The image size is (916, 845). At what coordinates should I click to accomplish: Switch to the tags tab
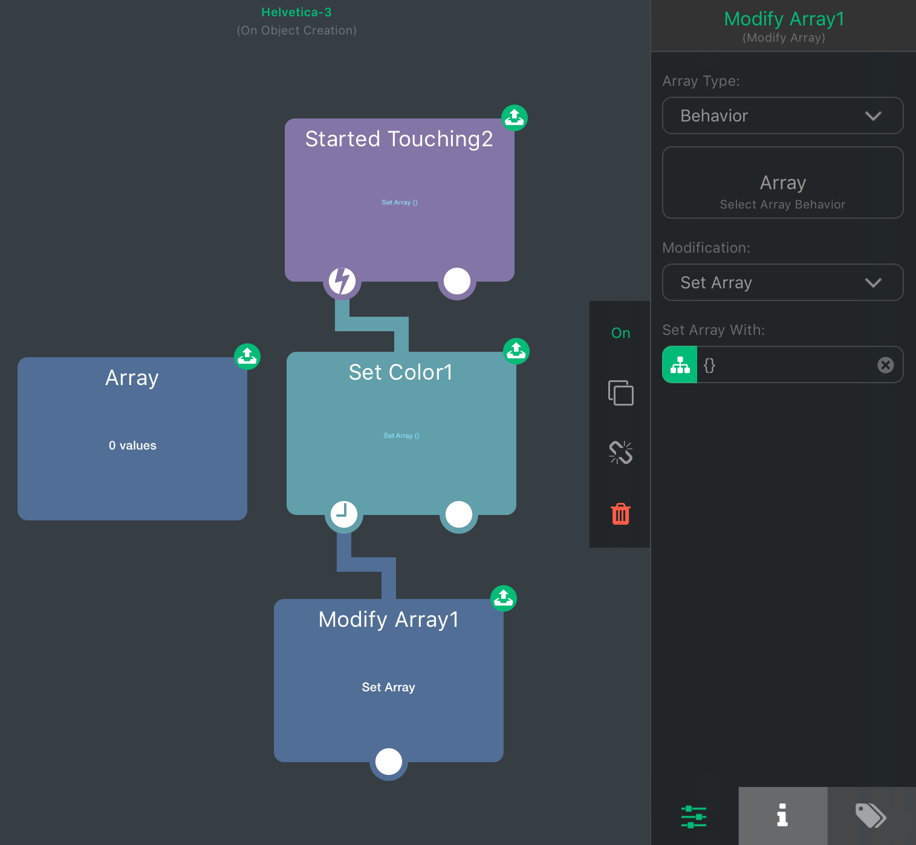(871, 816)
